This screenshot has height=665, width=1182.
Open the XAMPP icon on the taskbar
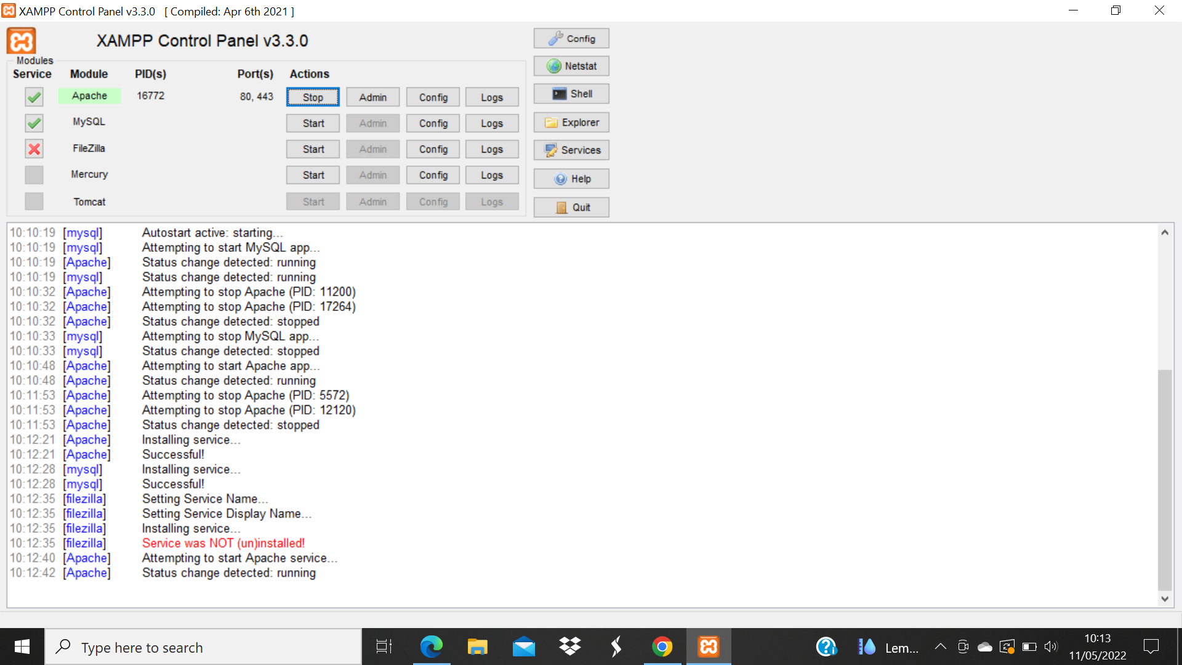pyautogui.click(x=708, y=647)
